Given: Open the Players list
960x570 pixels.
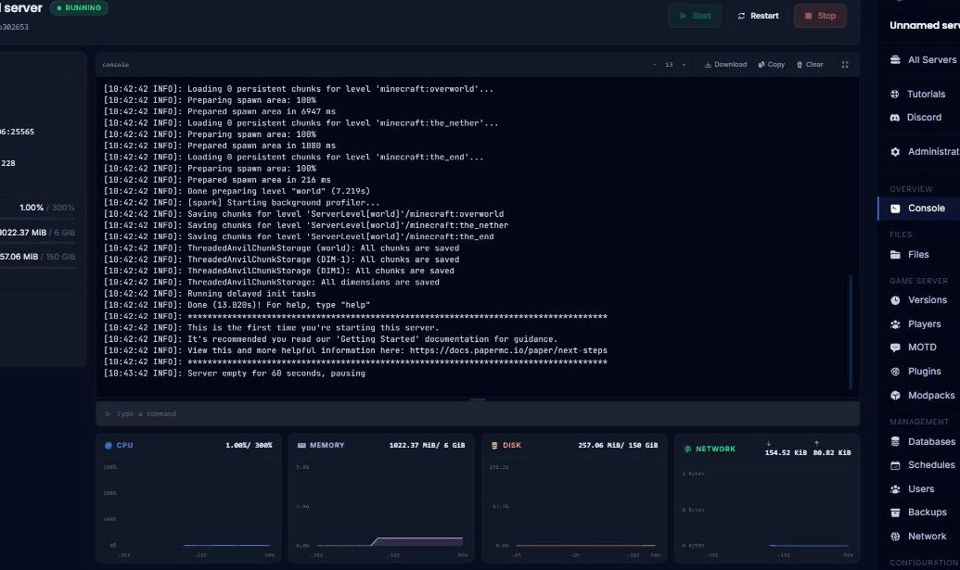Looking at the screenshot, I should (x=923, y=324).
